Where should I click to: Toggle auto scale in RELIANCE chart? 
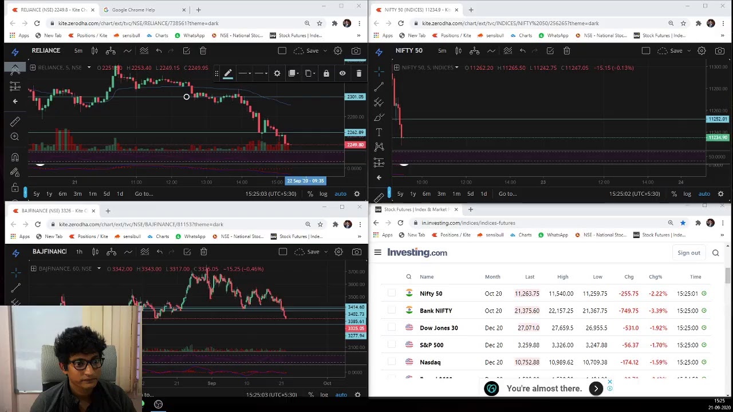[x=341, y=193]
